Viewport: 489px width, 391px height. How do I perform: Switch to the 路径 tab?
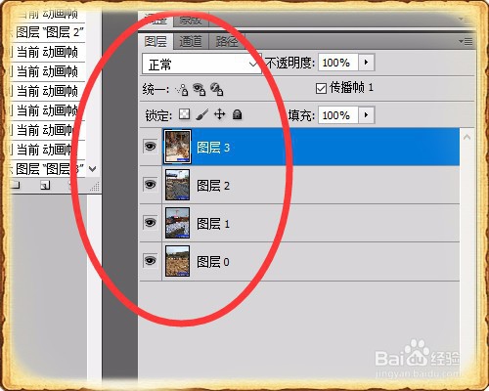click(227, 42)
